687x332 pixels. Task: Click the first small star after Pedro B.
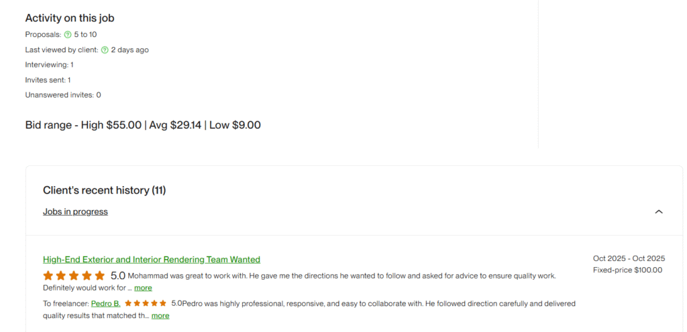click(128, 303)
